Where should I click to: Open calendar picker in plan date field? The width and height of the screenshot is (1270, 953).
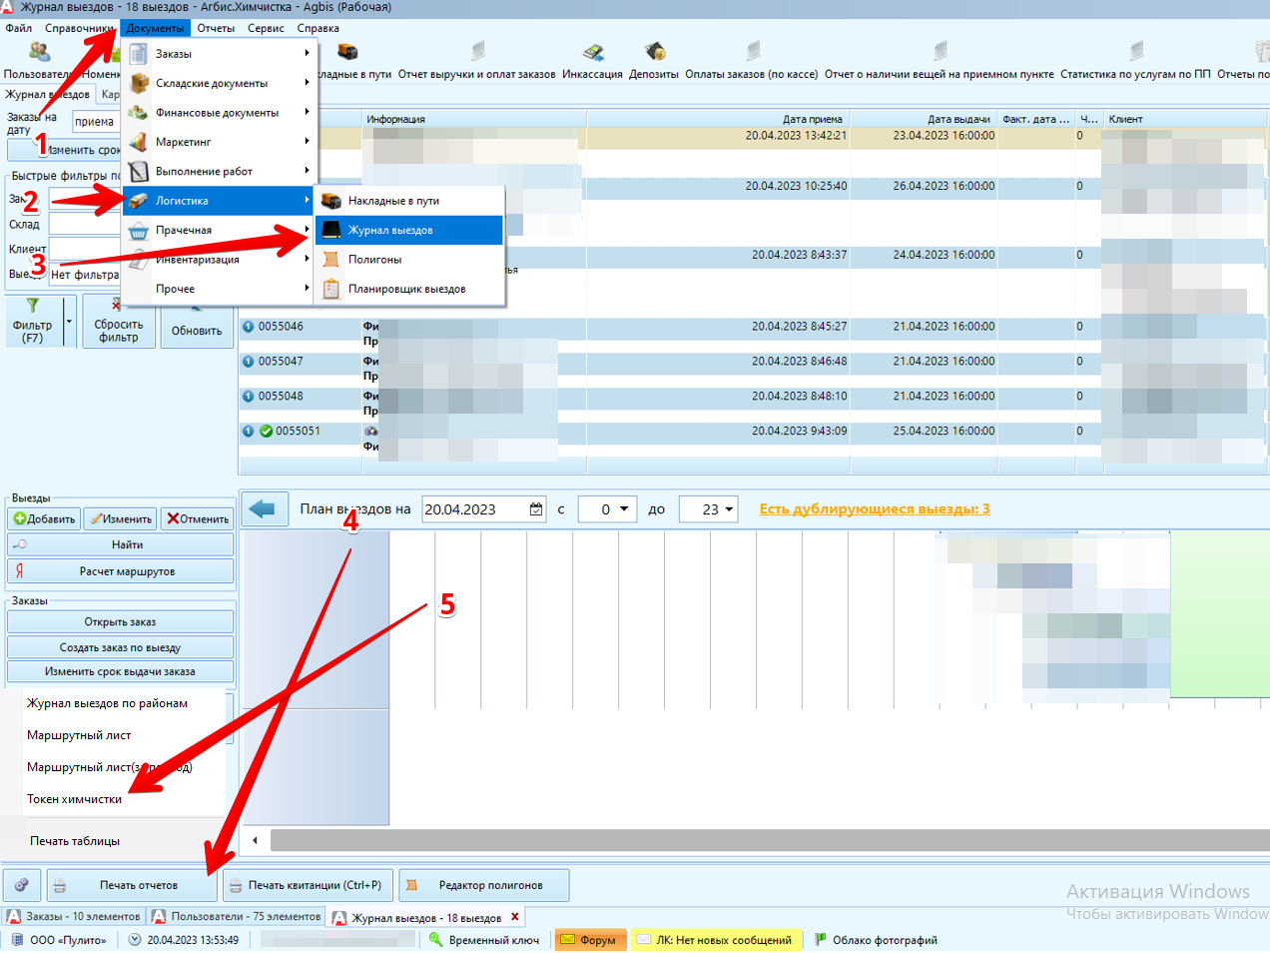[536, 509]
